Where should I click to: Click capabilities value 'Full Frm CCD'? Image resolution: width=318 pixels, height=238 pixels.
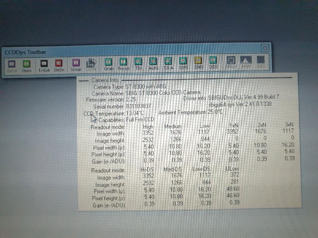140,119
